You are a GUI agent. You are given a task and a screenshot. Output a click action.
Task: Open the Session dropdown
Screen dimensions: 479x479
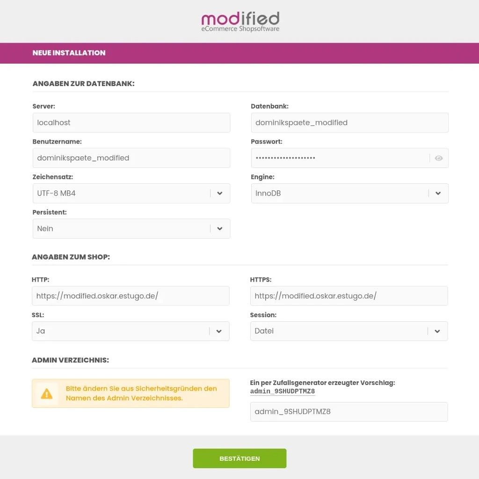pos(340,331)
